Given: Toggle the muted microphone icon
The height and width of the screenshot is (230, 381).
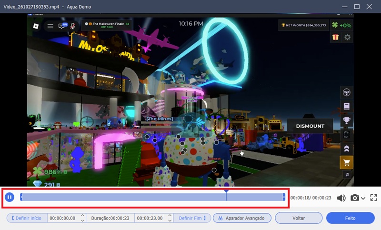Looking at the screenshot, I should coord(72,26).
